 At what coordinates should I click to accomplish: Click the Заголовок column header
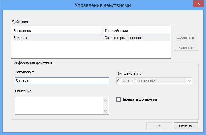(x=56, y=31)
